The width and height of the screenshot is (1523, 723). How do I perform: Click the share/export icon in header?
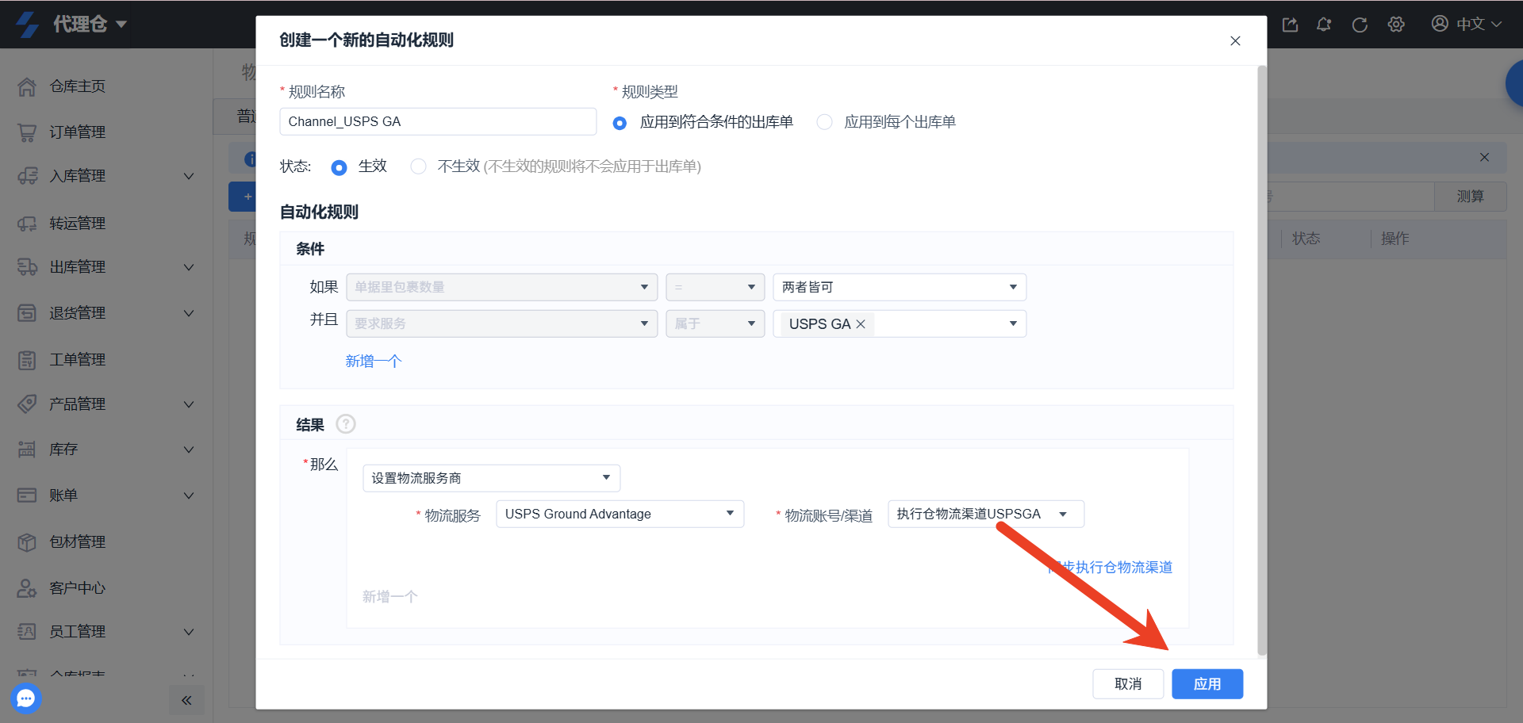pos(1290,25)
